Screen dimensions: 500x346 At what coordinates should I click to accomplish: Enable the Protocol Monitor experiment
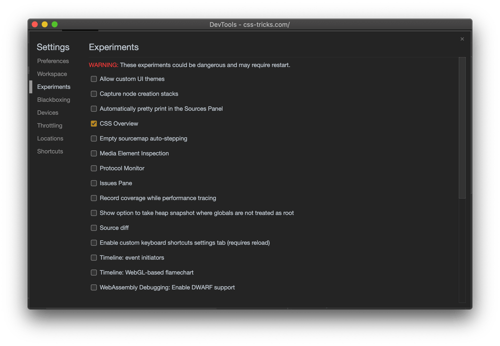tap(93, 168)
